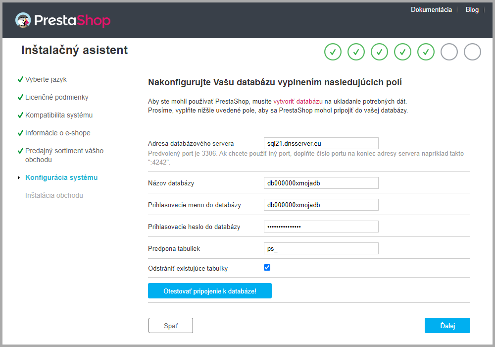The height and width of the screenshot is (347, 495).
Task: Click the Späť back button
Action: pyautogui.click(x=171, y=326)
